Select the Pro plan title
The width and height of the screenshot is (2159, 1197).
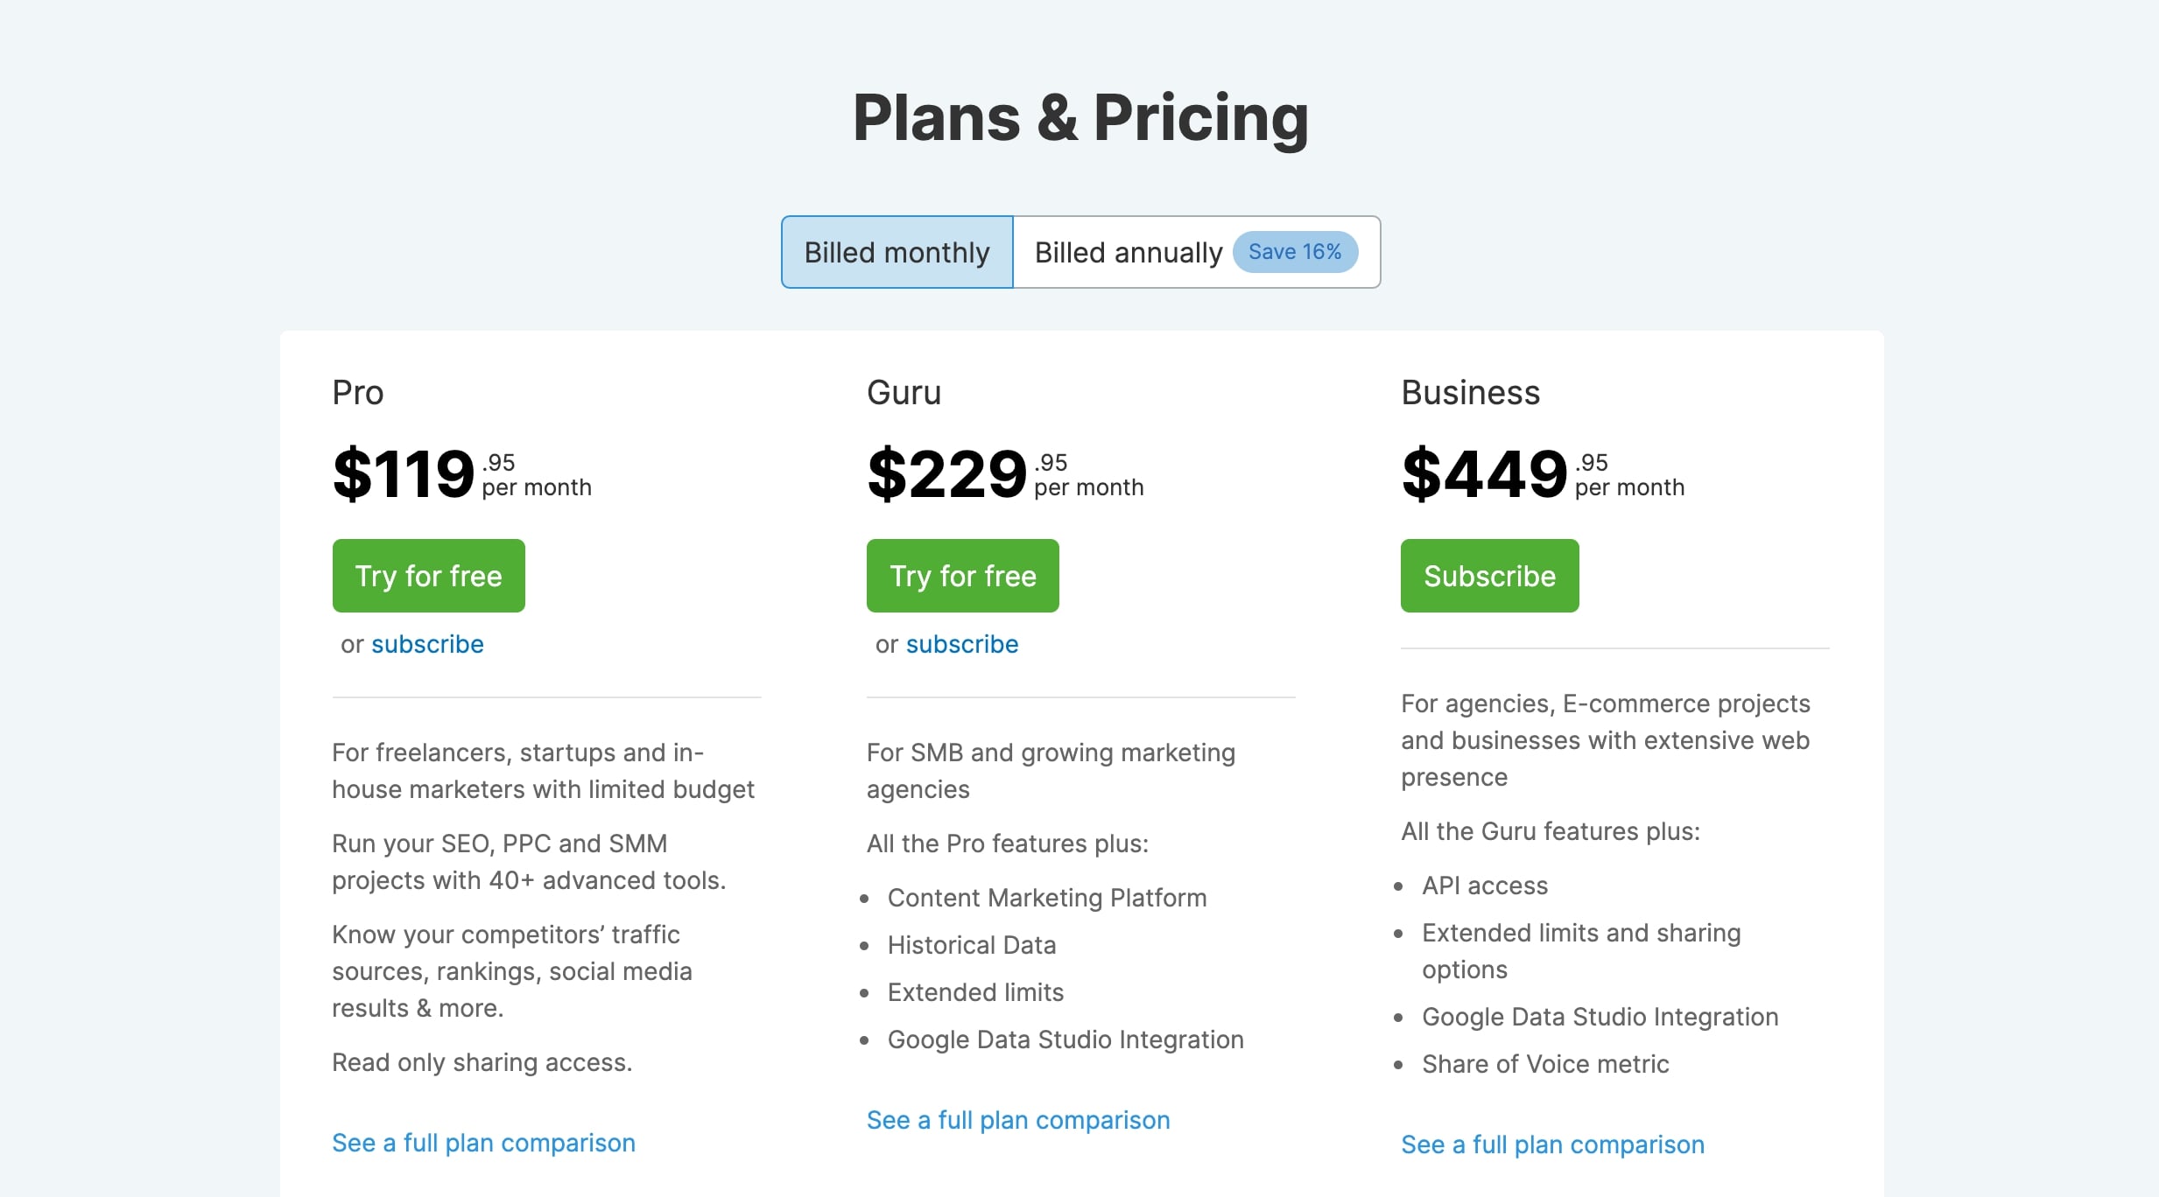(x=358, y=393)
